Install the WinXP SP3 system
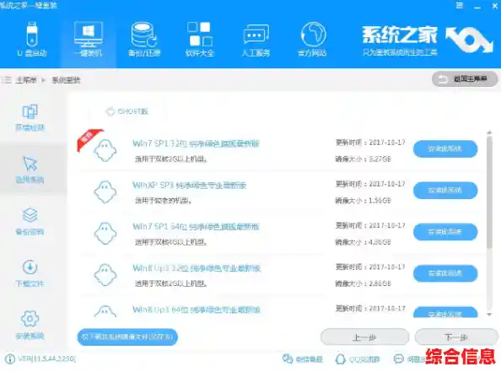Image resolution: width=501 pixels, height=372 pixels. click(x=445, y=190)
